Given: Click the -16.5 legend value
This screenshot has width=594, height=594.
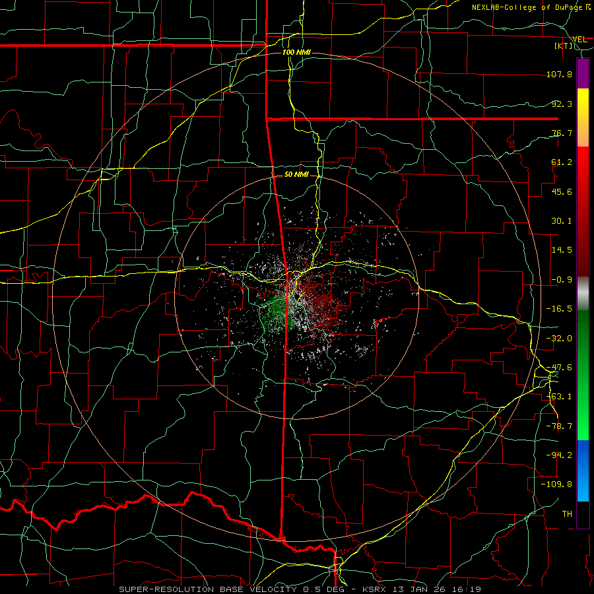Looking at the screenshot, I should 559,309.
